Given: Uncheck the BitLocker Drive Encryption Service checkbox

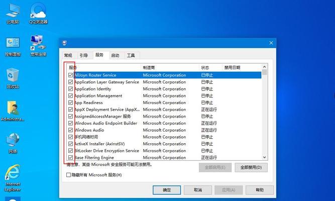Looking at the screenshot, I should coord(70,151).
